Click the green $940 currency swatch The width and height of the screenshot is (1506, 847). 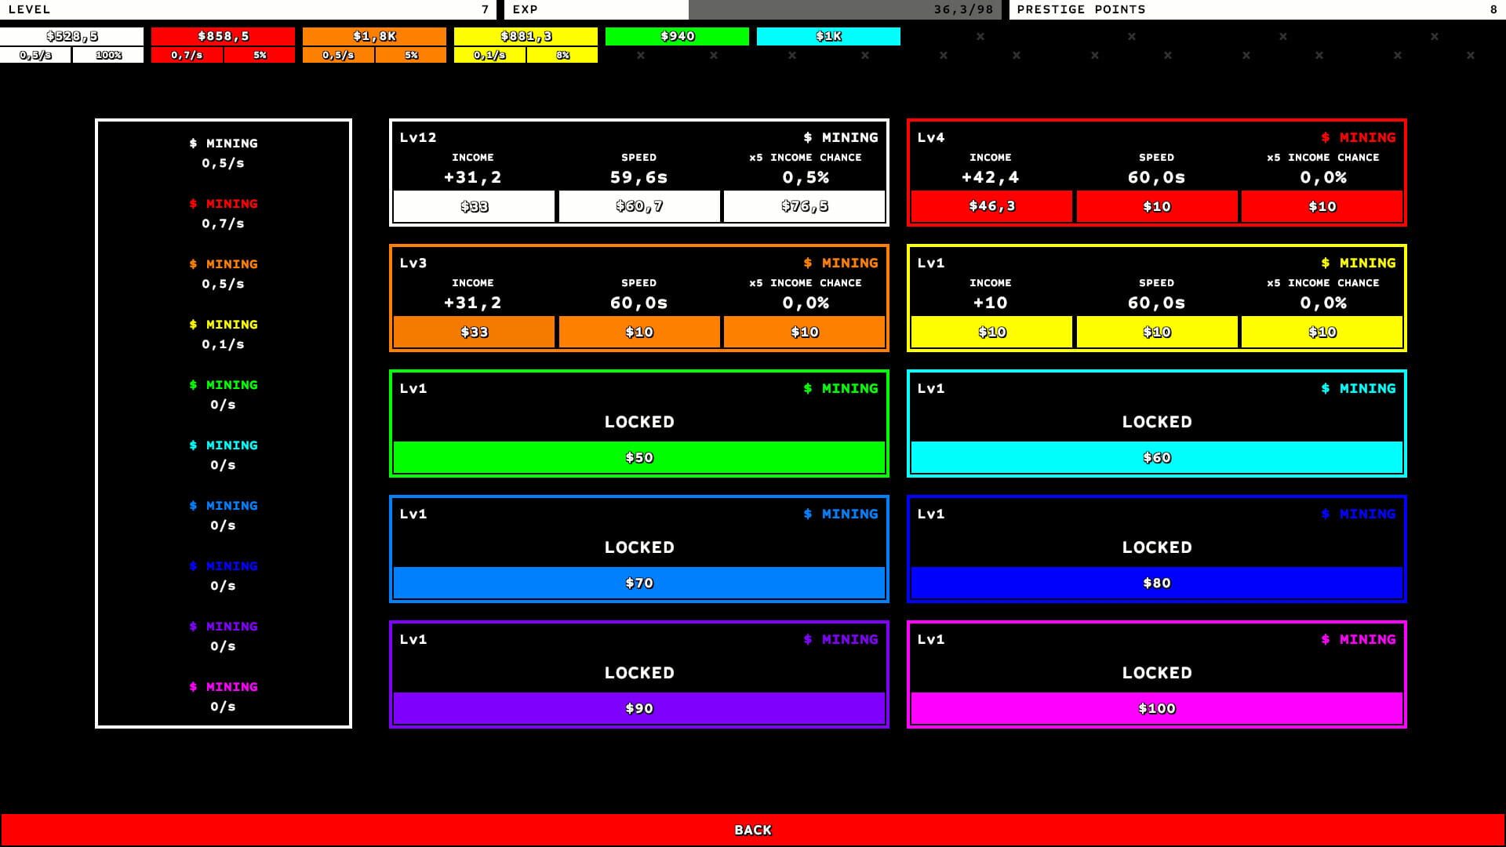pos(677,35)
